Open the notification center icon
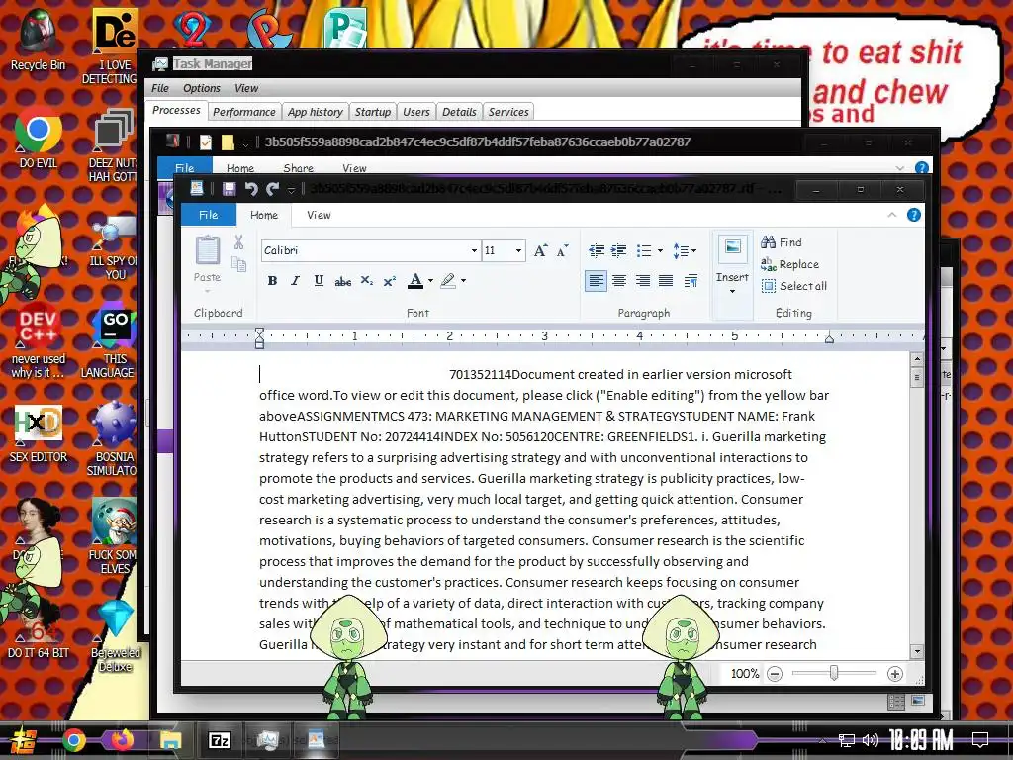This screenshot has width=1013, height=760. tap(980, 740)
